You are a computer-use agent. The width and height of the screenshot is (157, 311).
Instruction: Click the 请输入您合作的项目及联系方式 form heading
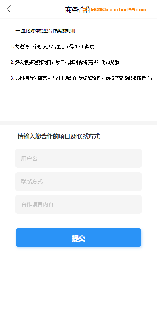tap(59, 137)
